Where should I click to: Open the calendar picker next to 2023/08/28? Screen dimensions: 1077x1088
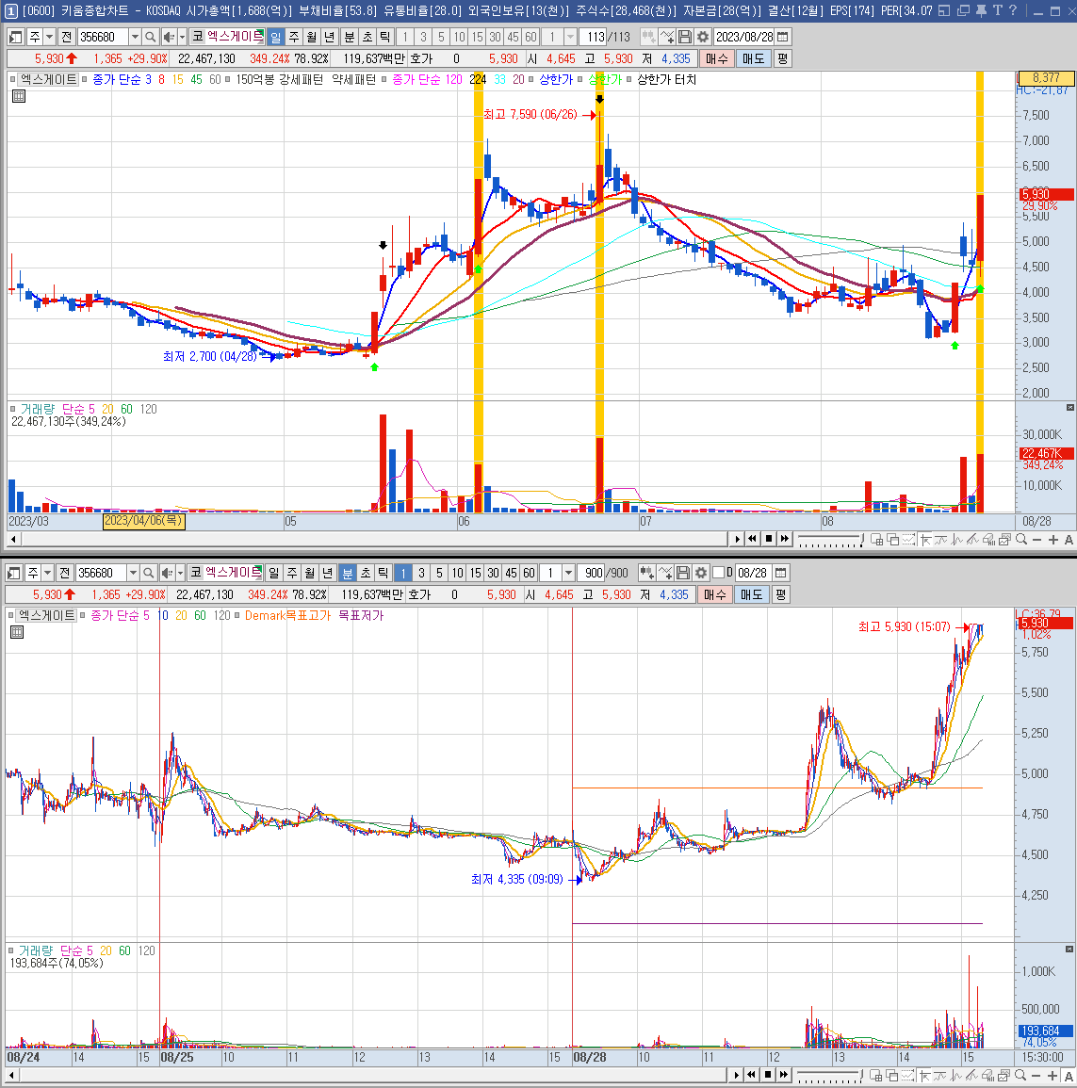[x=783, y=37]
